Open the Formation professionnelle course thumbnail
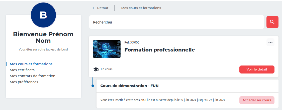Screen dimensions: 282x110 point(107,49)
